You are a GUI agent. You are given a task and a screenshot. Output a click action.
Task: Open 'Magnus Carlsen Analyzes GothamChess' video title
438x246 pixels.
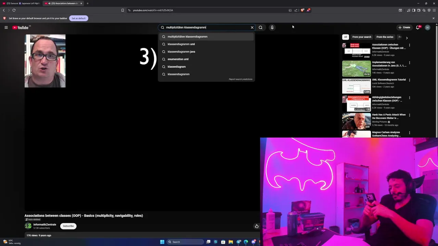[386, 134]
